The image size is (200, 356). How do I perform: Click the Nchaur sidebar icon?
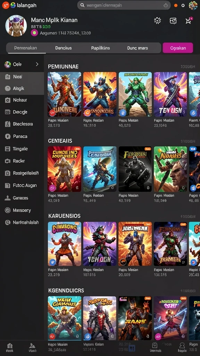[x=8, y=100]
